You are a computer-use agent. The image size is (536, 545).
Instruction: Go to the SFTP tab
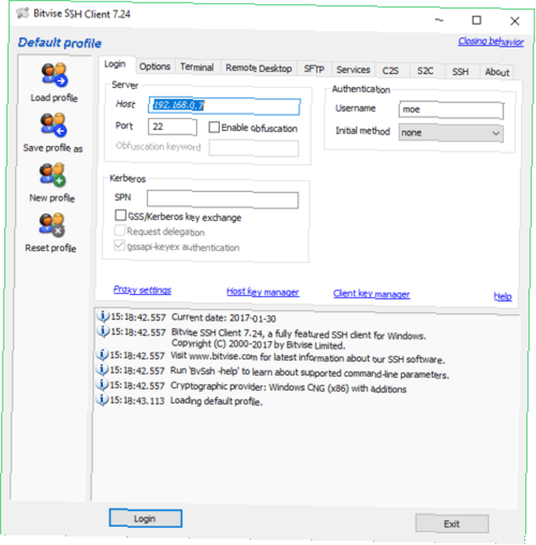(314, 69)
